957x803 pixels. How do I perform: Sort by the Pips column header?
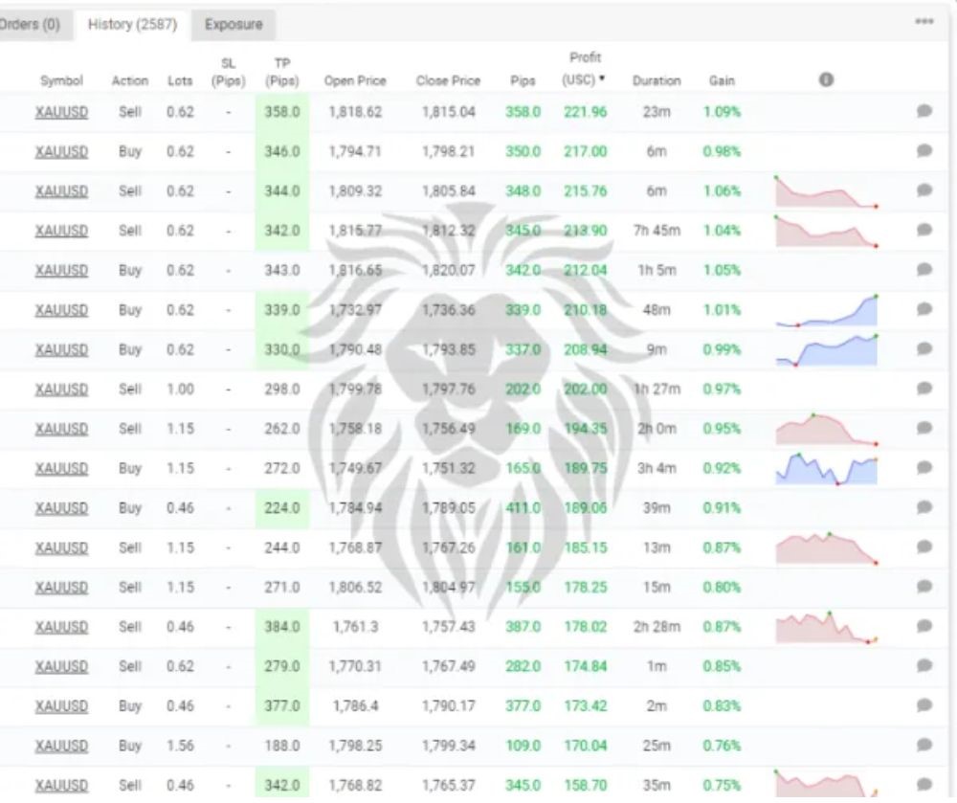523,80
